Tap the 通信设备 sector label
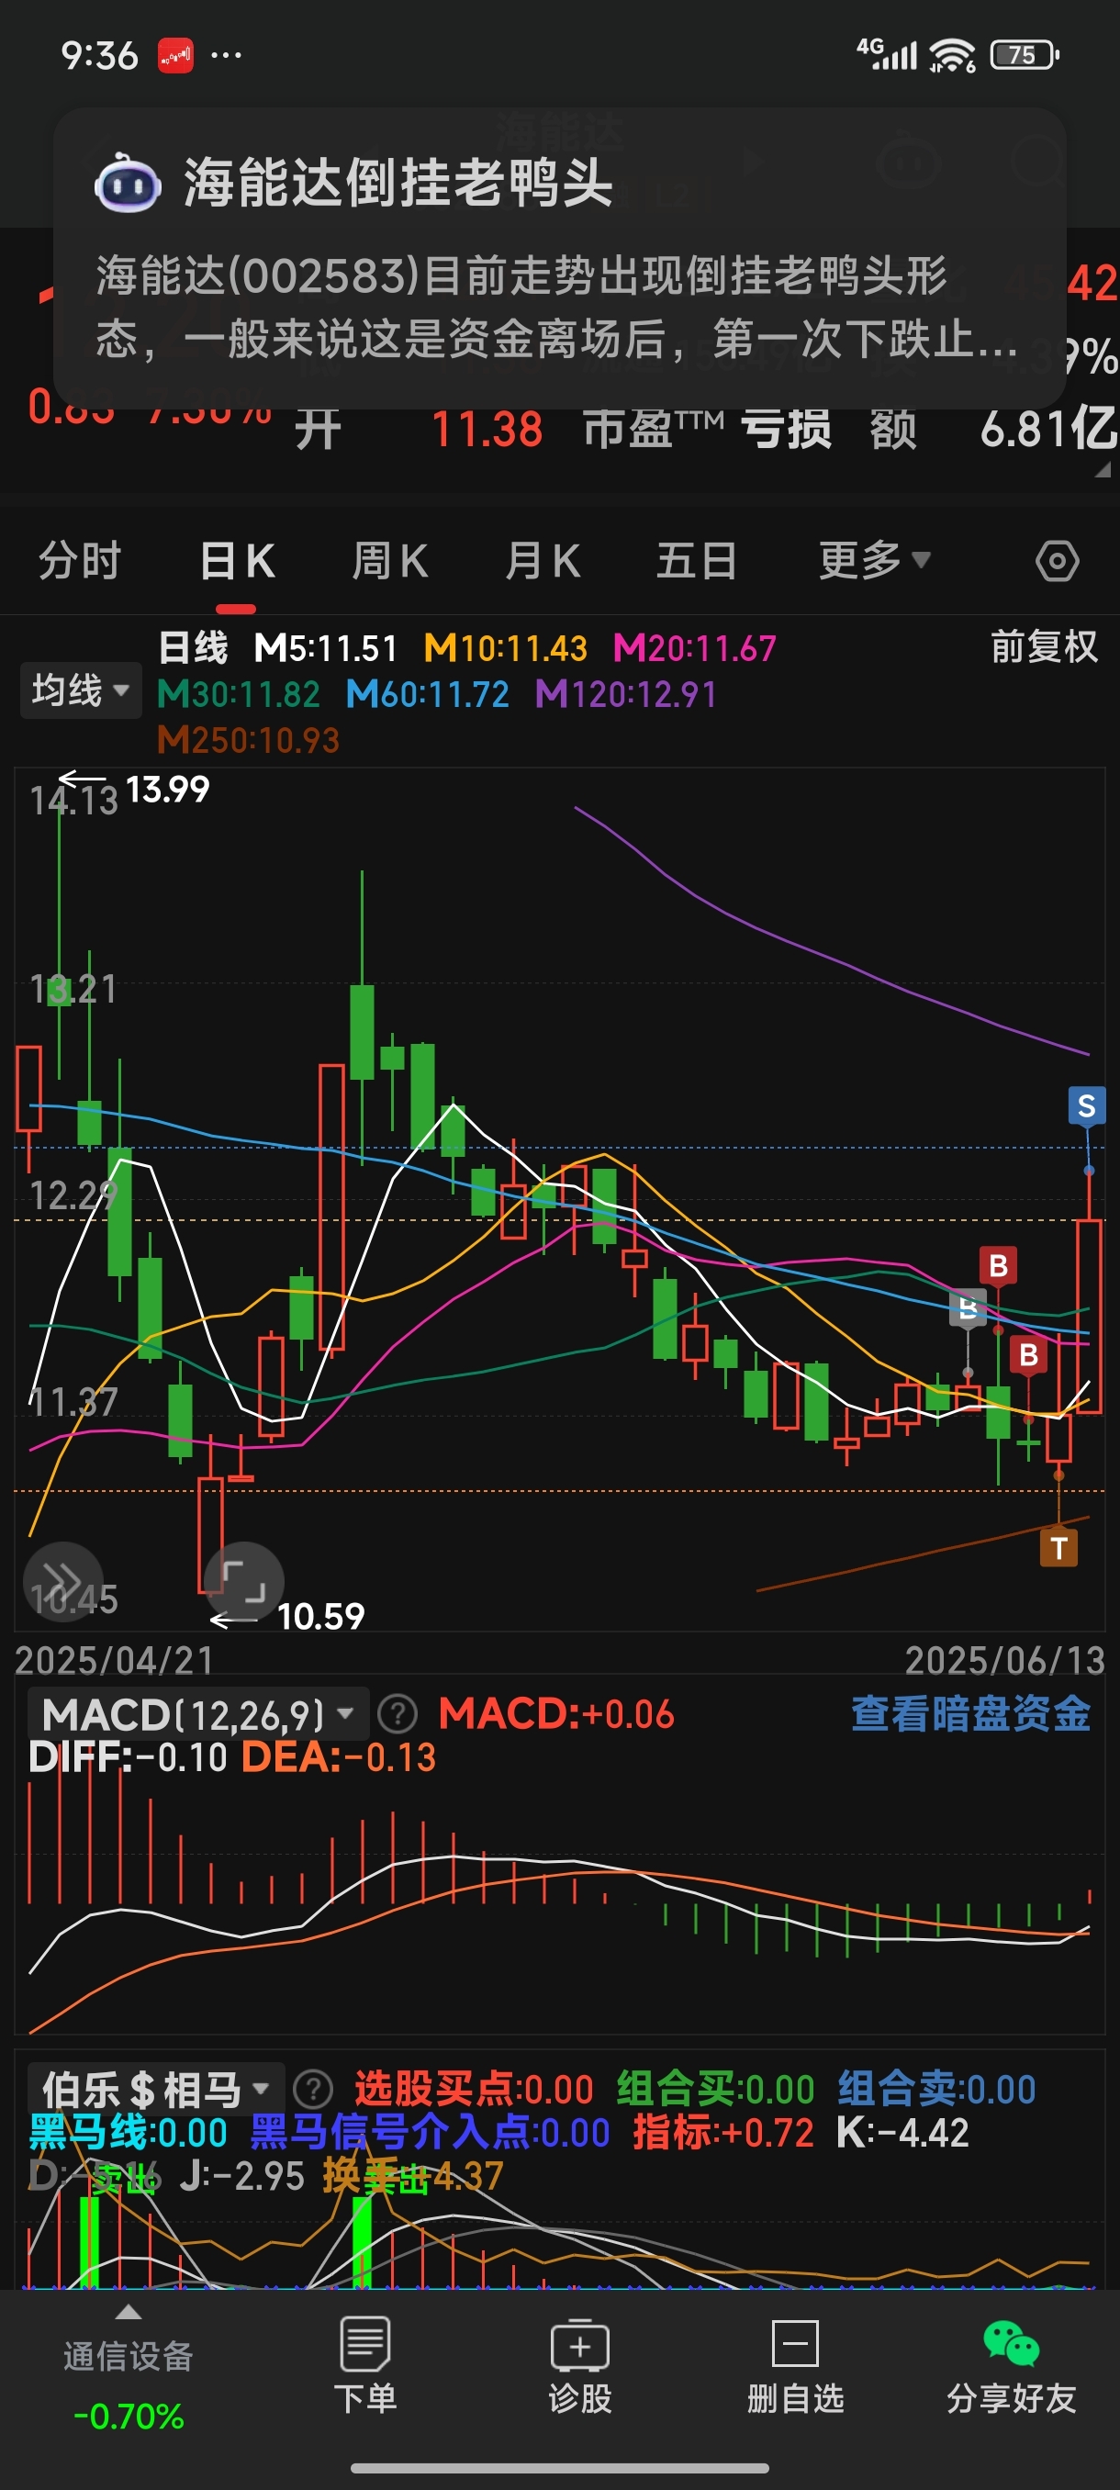This screenshot has width=1120, height=2490. 129,2356
